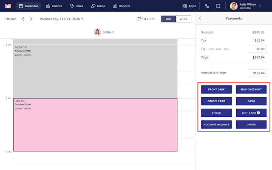Open the Wednesday, Feb 11, 2026 date picker
272x170 pixels.
tap(61, 19)
